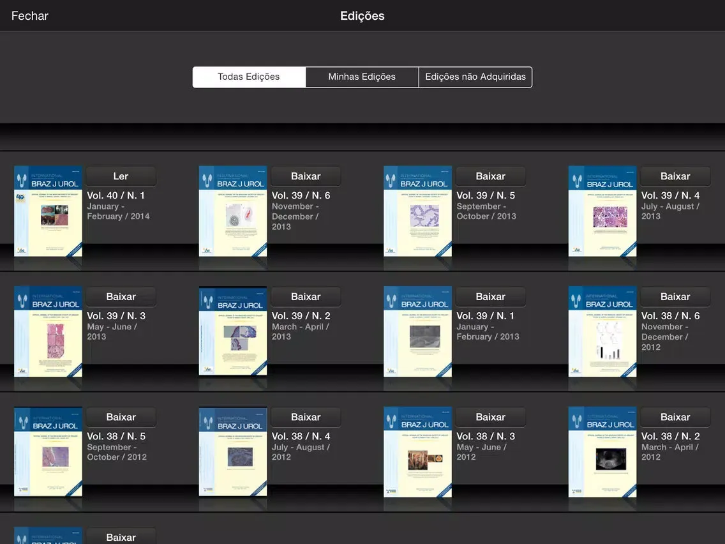Click the 'January - February / 2013' date text
The width and height of the screenshot is (725, 544).
click(x=488, y=331)
